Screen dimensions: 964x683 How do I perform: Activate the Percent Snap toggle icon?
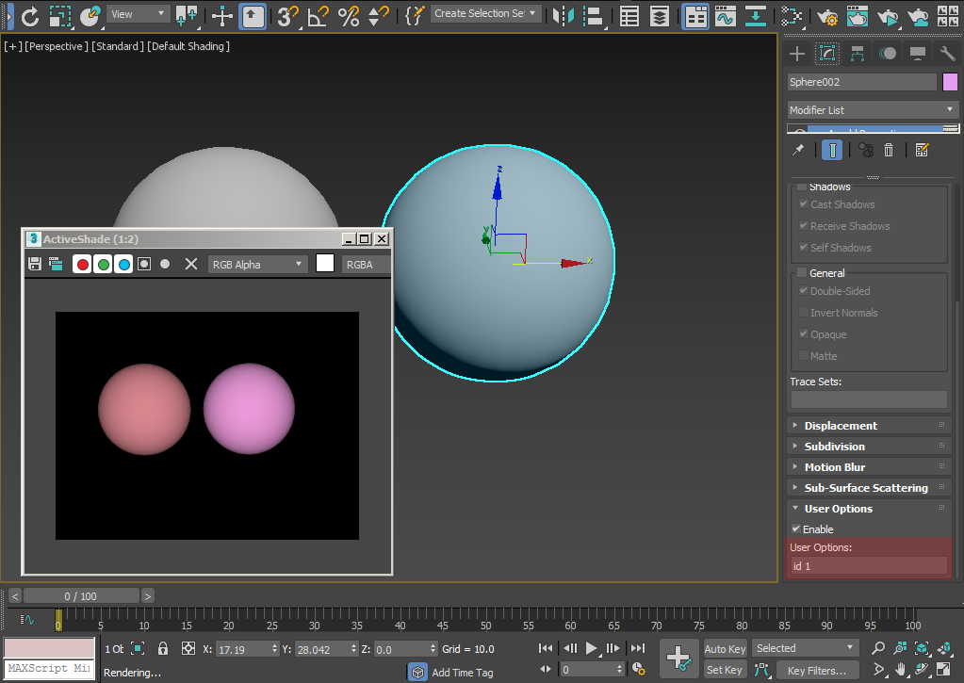click(x=349, y=15)
